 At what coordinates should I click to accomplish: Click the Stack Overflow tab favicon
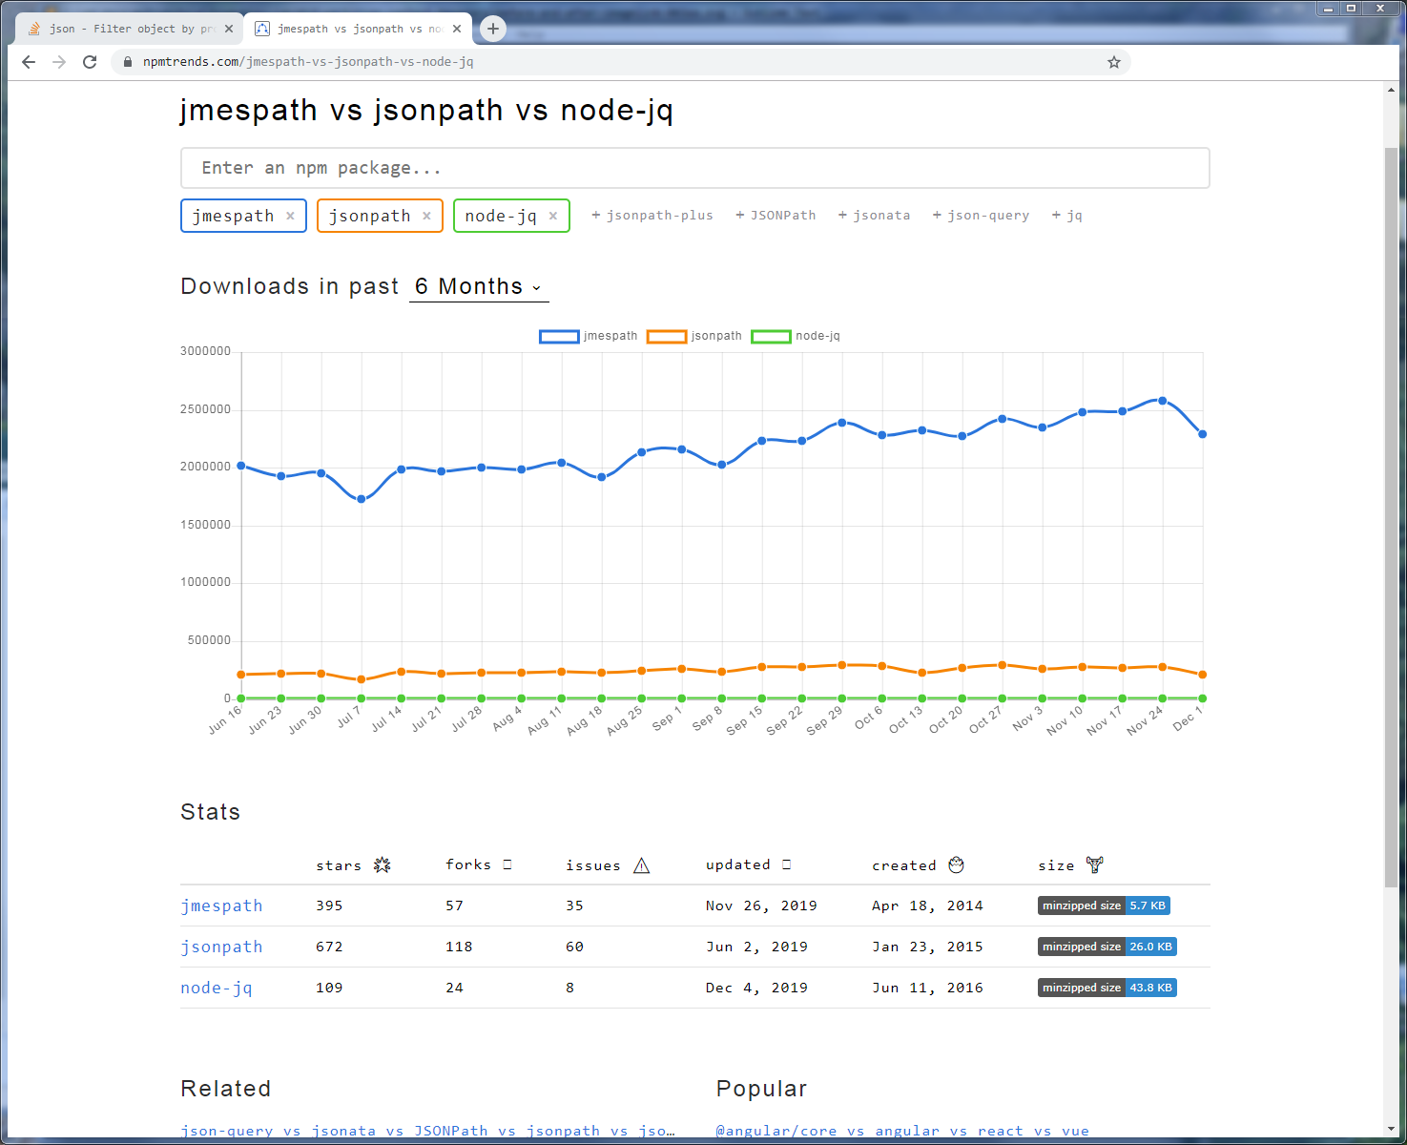[x=34, y=29]
